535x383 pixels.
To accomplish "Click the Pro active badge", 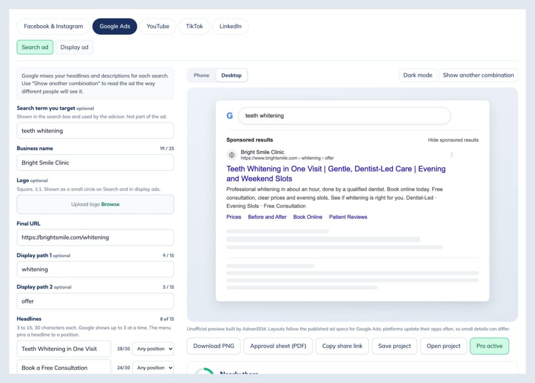I will tap(489, 346).
